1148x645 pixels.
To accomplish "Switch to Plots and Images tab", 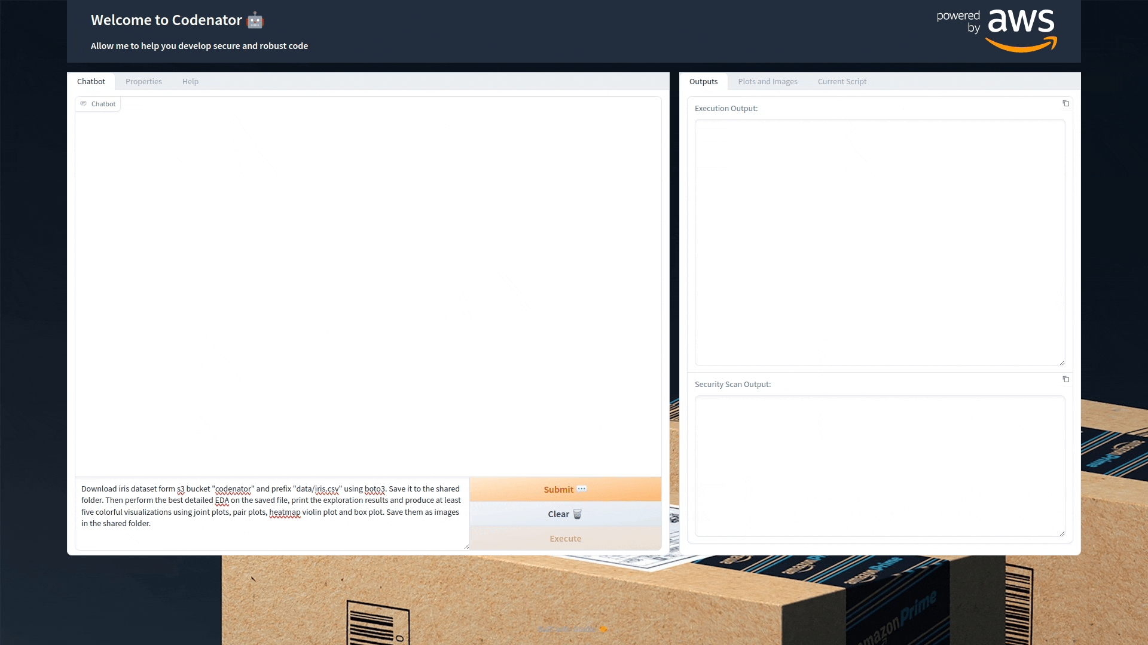I will click(767, 82).
